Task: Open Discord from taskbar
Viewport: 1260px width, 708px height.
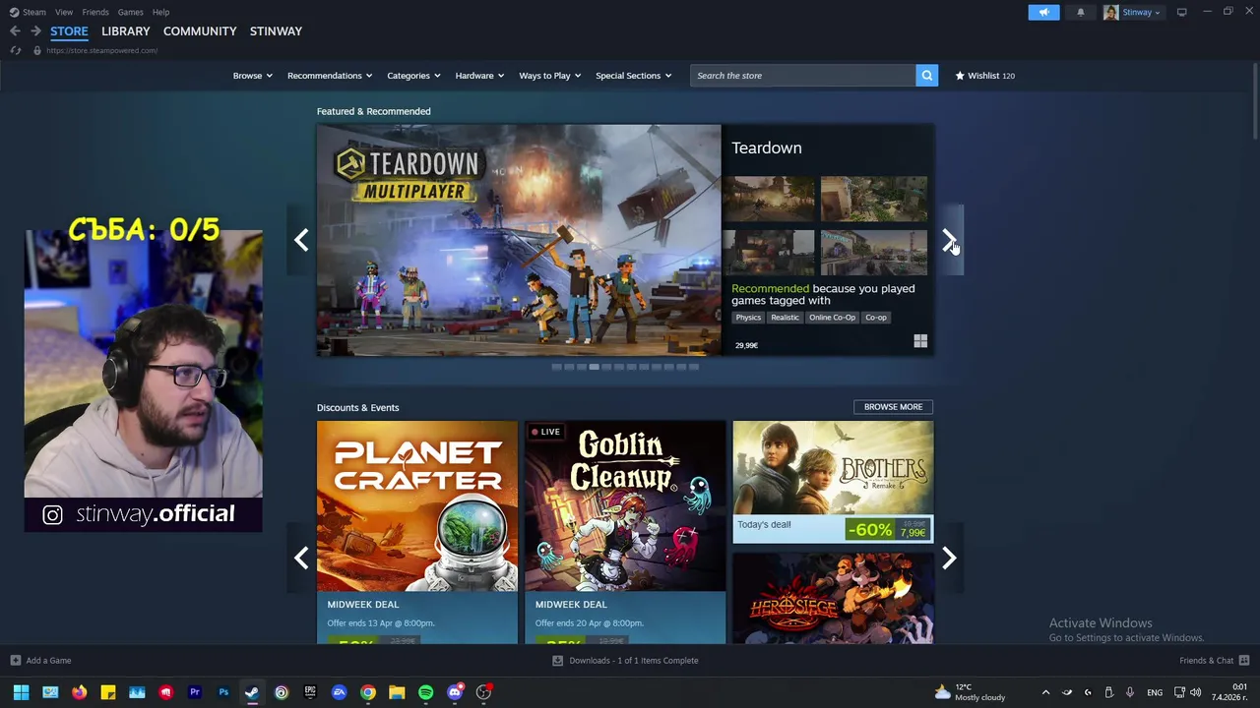Action: [454, 692]
